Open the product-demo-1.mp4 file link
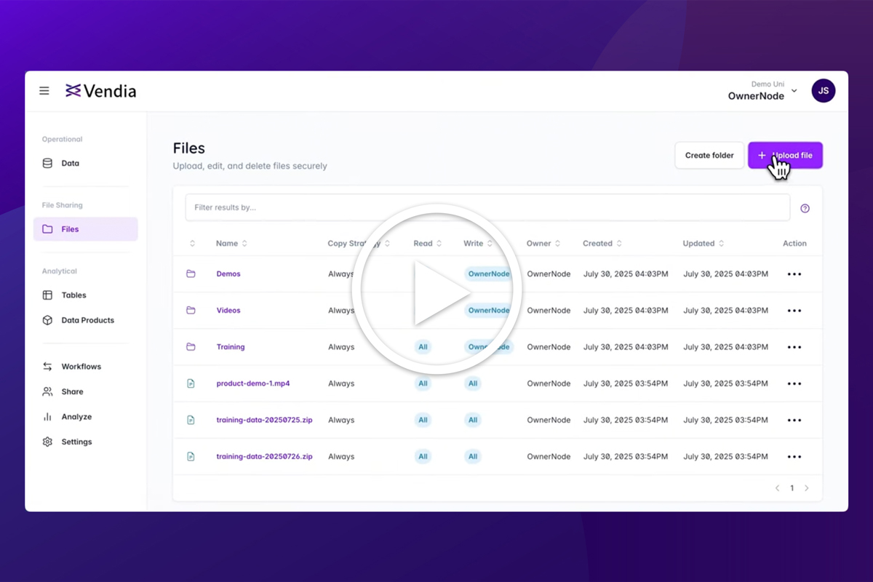 point(253,383)
